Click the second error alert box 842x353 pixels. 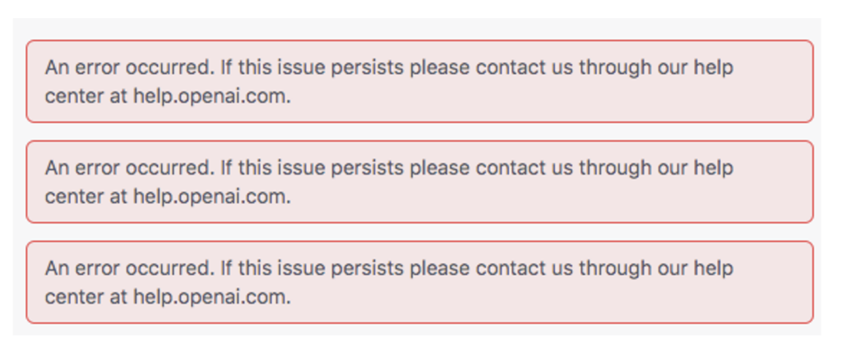(x=419, y=181)
